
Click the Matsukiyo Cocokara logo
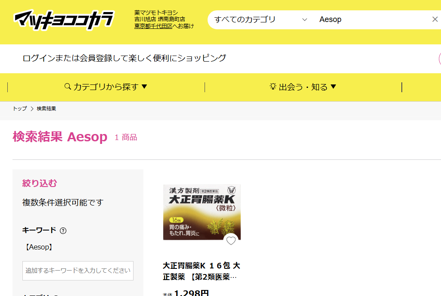tap(64, 20)
